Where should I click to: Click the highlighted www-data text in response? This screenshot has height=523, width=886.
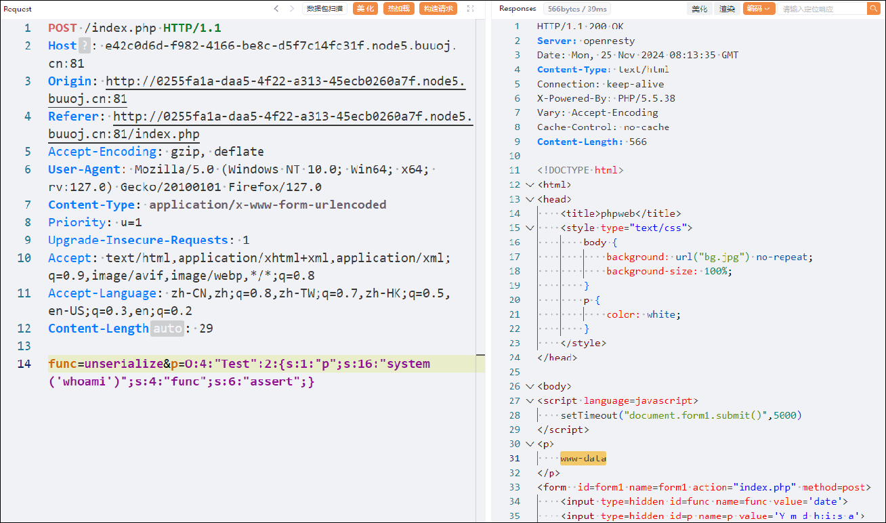point(583,459)
